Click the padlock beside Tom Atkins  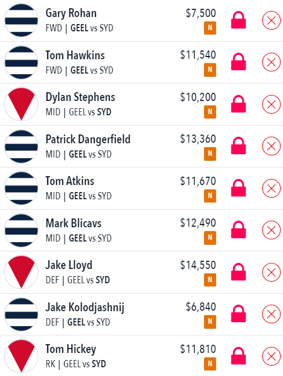click(239, 188)
